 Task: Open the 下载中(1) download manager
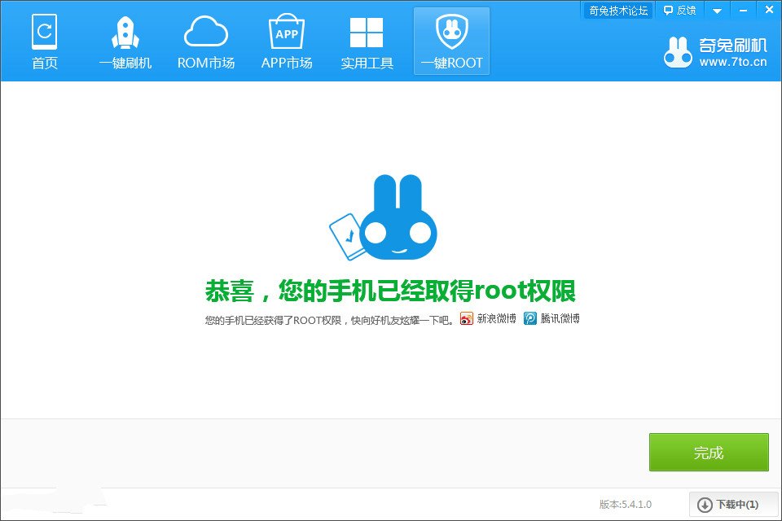(732, 505)
